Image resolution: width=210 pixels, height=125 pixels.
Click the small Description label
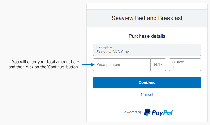tap(104, 47)
